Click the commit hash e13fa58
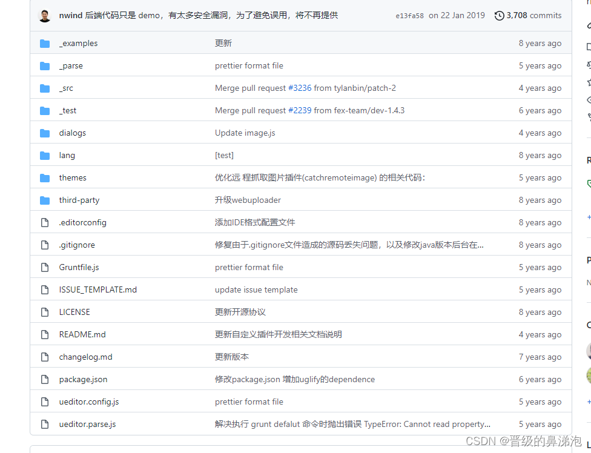This screenshot has height=453, width=591. coord(410,15)
